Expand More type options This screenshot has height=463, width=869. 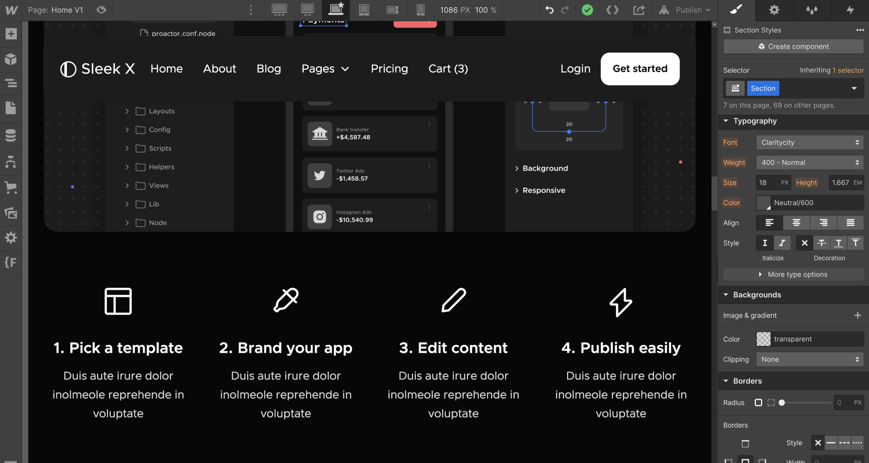pyautogui.click(x=793, y=274)
